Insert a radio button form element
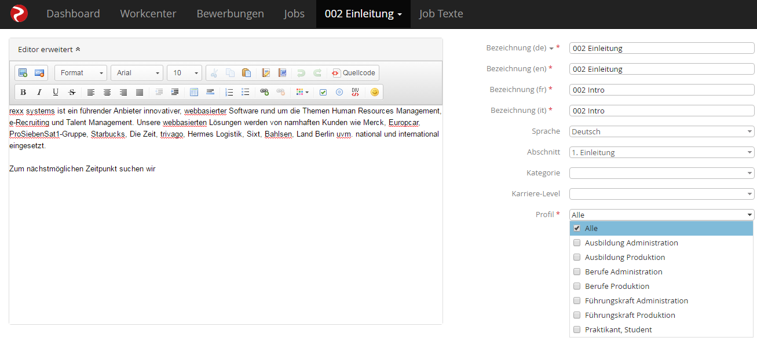 click(x=339, y=92)
